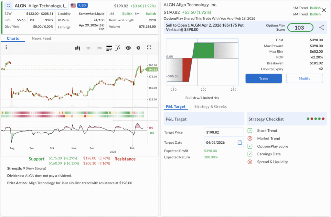
Task: Open the chart three-dot options menu
Action: tap(6, 48)
